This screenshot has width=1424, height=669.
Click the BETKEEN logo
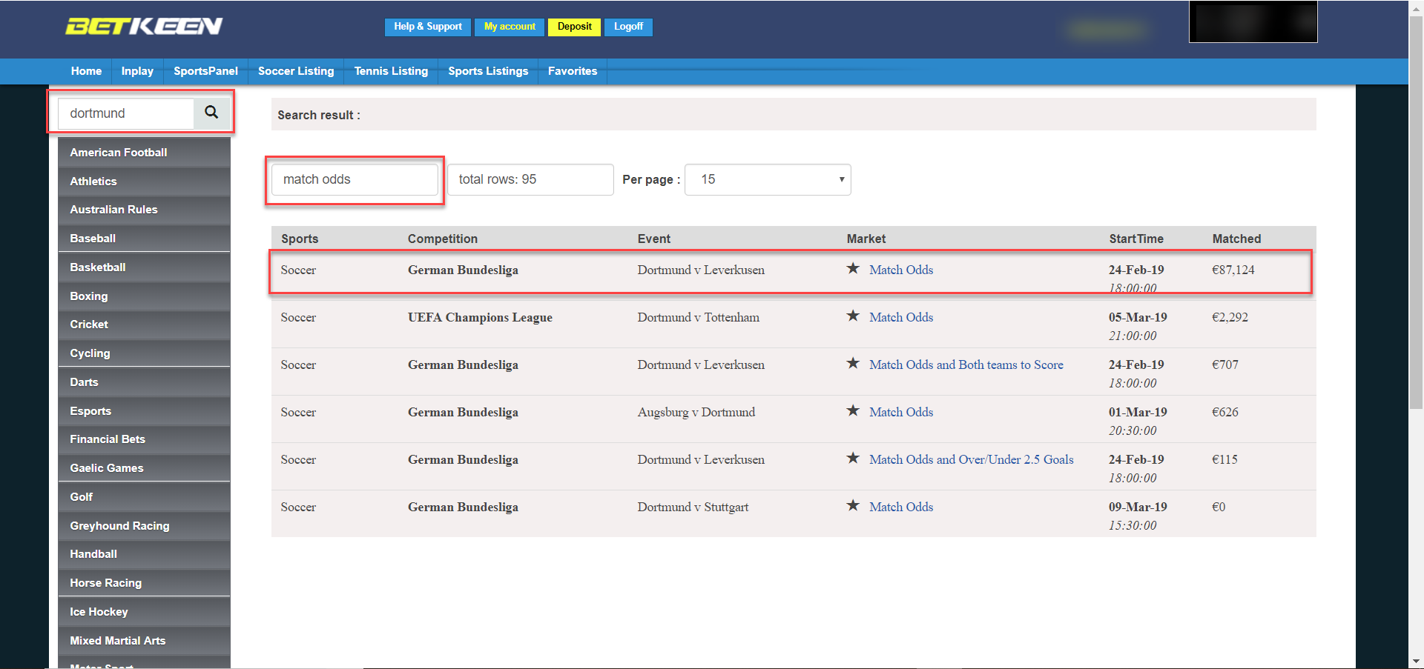[x=144, y=27]
